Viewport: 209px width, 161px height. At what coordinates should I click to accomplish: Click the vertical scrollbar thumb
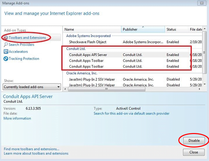[x=205, y=52]
